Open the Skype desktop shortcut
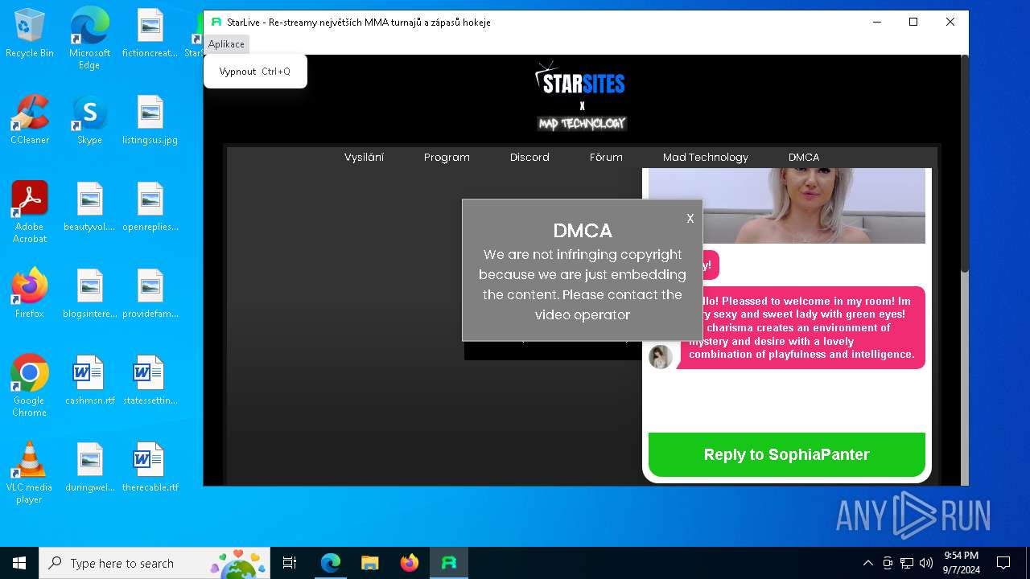The width and height of the screenshot is (1030, 579). click(89, 120)
